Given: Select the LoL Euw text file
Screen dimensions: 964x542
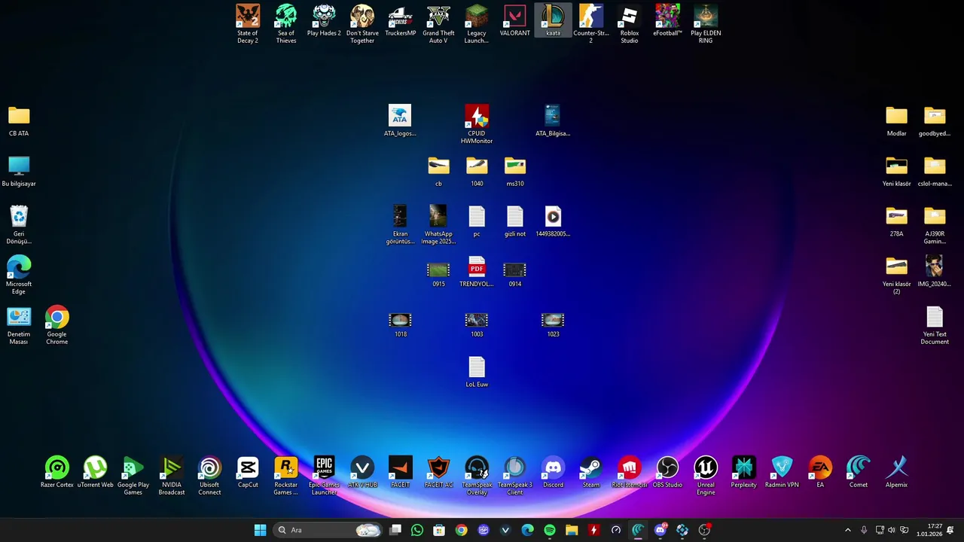Looking at the screenshot, I should 477,372.
